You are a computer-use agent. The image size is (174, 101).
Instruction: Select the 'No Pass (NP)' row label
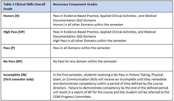[x=13, y=61]
